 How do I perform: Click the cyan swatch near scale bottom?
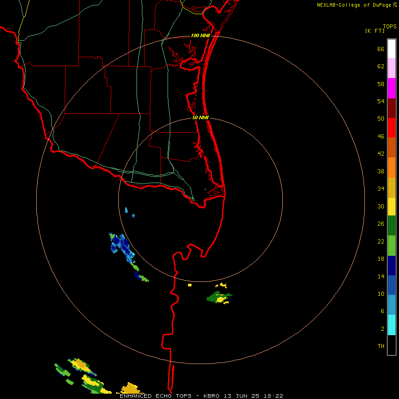tap(391, 325)
